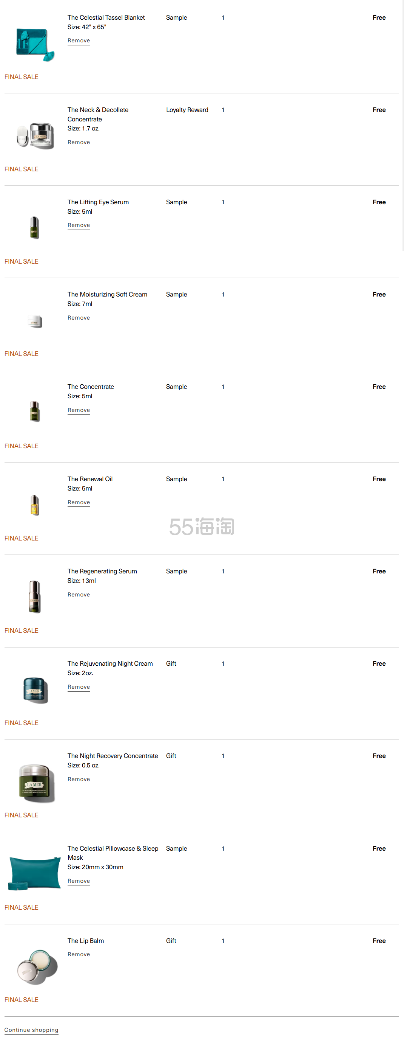Open the Rejuvenating Night Cream title link

coord(110,663)
